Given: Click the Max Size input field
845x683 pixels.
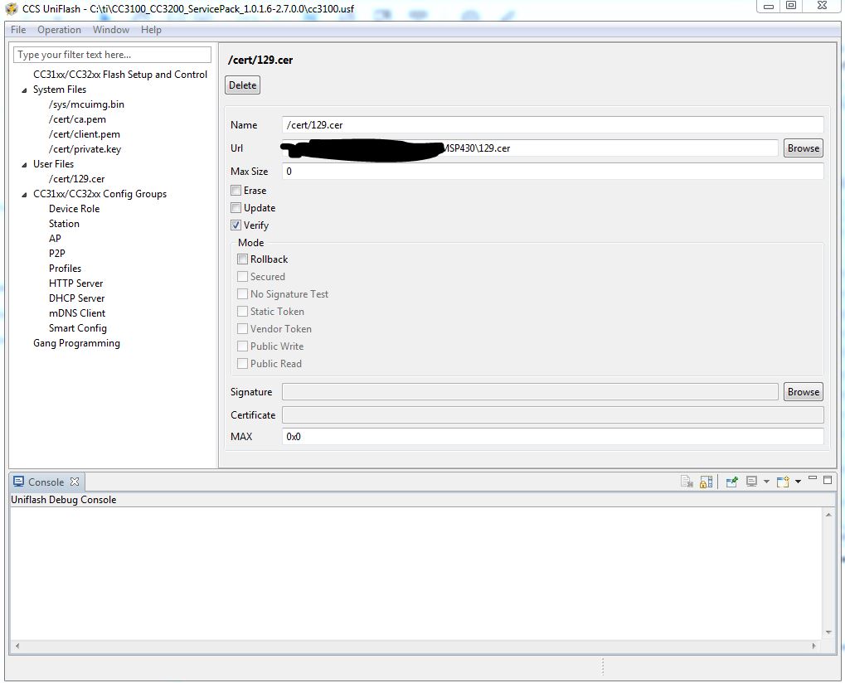Looking at the screenshot, I should pos(552,172).
